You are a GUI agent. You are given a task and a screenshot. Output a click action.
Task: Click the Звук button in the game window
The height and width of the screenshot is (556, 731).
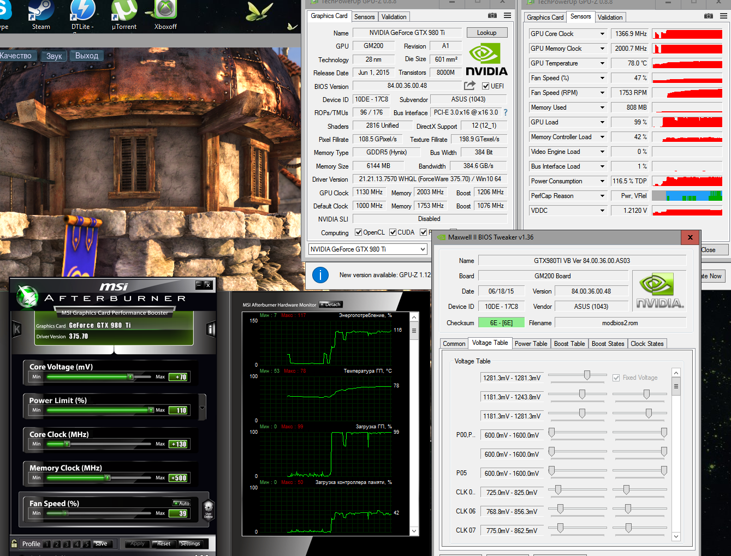(54, 56)
